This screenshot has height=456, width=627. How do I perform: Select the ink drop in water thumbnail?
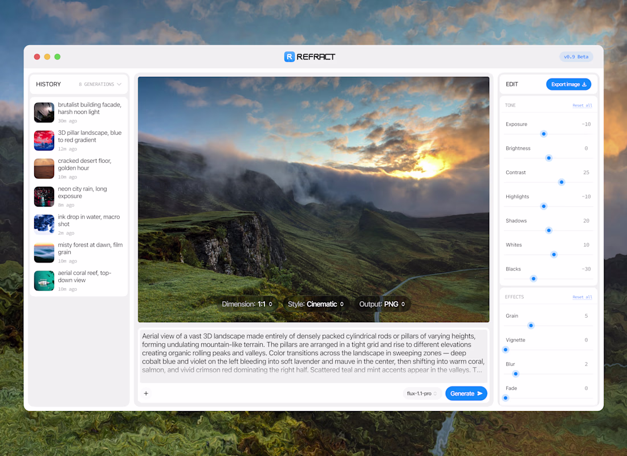(x=44, y=224)
